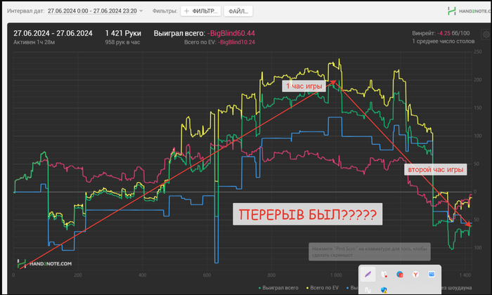Open date range 27.06.2024 0:00 - 23:20
Screen dimensions: 492x295
tap(92, 11)
